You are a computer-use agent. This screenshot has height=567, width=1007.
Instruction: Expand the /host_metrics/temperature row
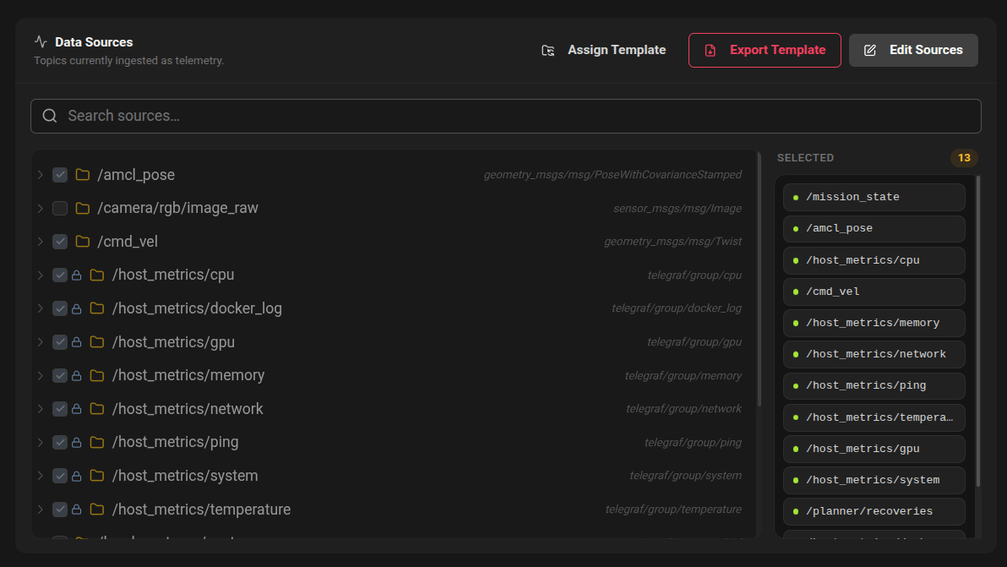(41, 510)
